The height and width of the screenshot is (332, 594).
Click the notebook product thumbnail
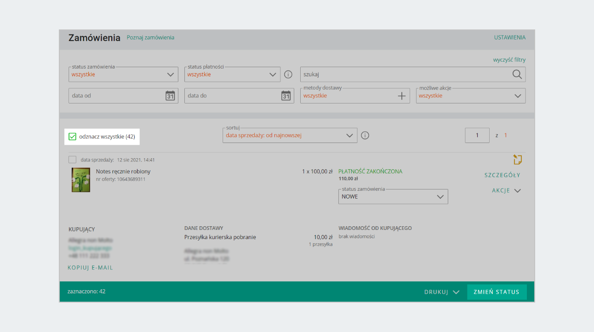click(x=81, y=180)
